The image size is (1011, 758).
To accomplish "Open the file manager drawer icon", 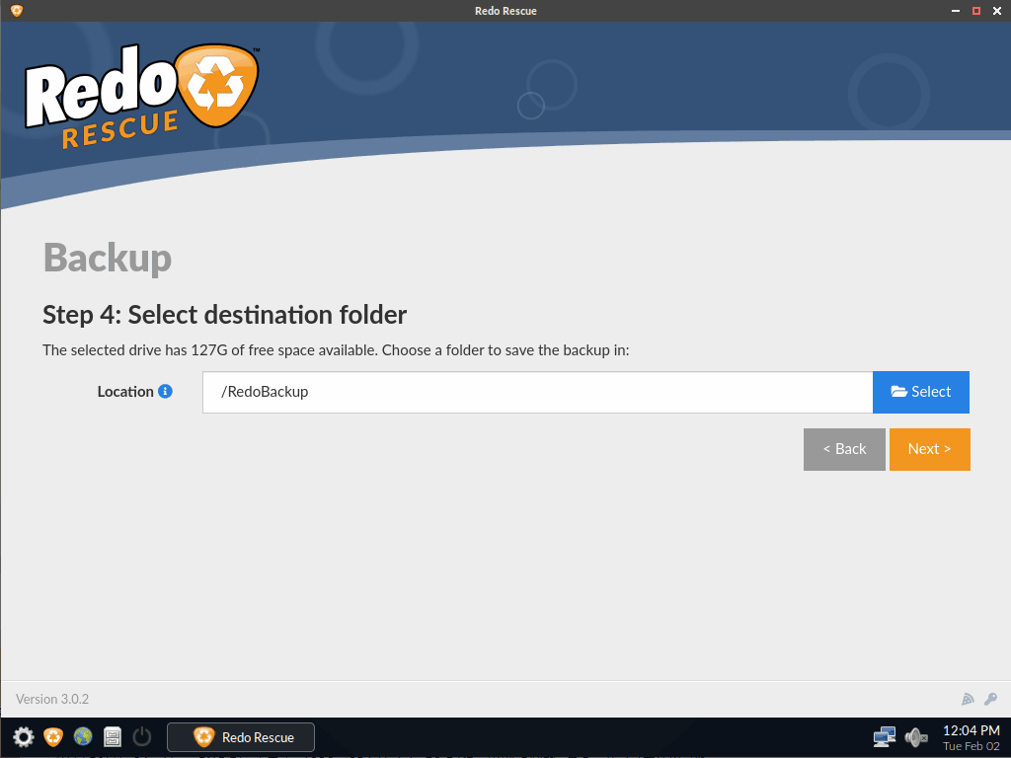I will pos(113,736).
